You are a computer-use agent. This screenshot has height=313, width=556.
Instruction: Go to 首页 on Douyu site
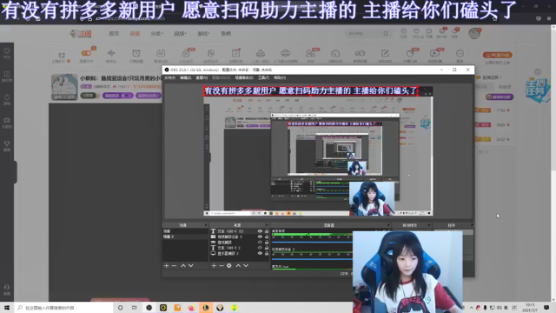[x=114, y=33]
